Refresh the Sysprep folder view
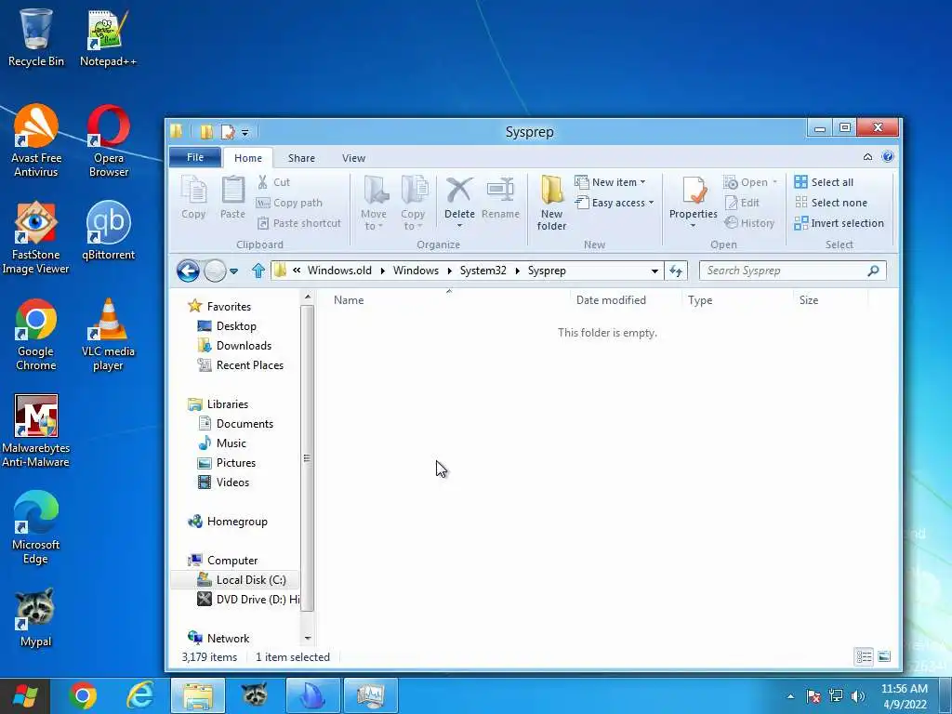The width and height of the screenshot is (952, 714). [x=676, y=271]
